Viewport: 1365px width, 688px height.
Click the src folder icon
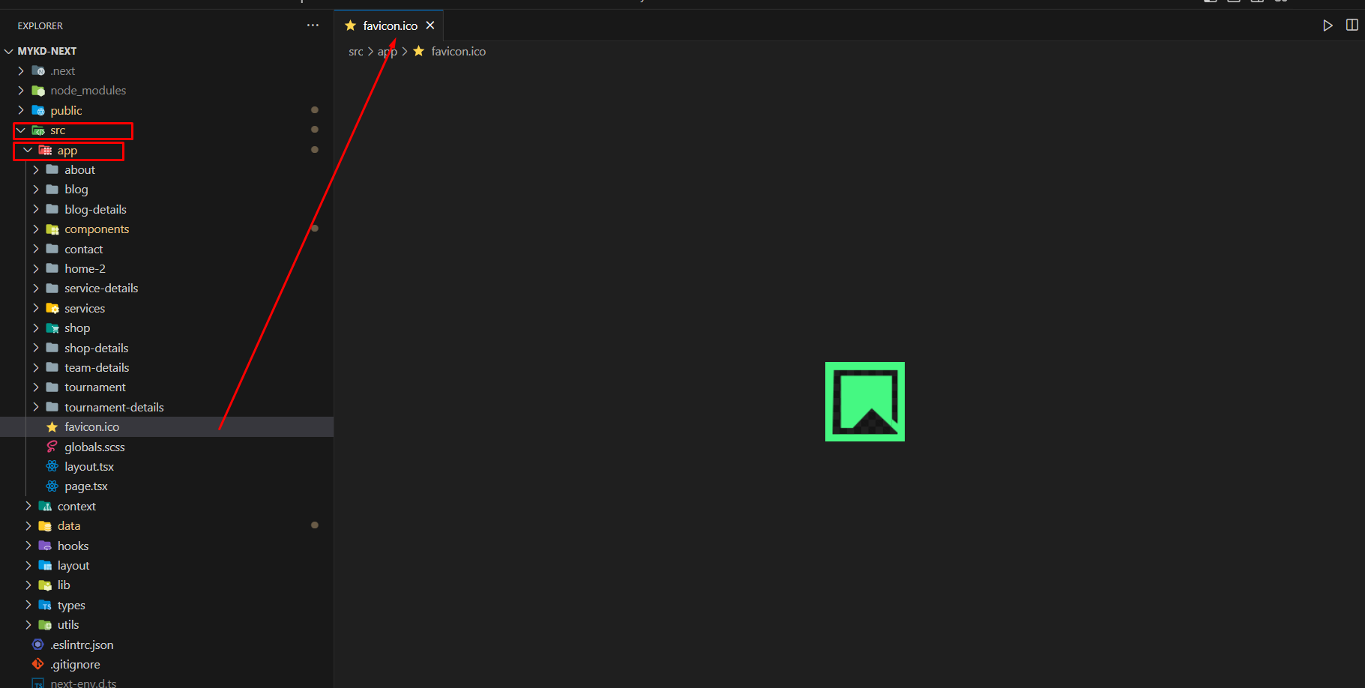tap(38, 130)
